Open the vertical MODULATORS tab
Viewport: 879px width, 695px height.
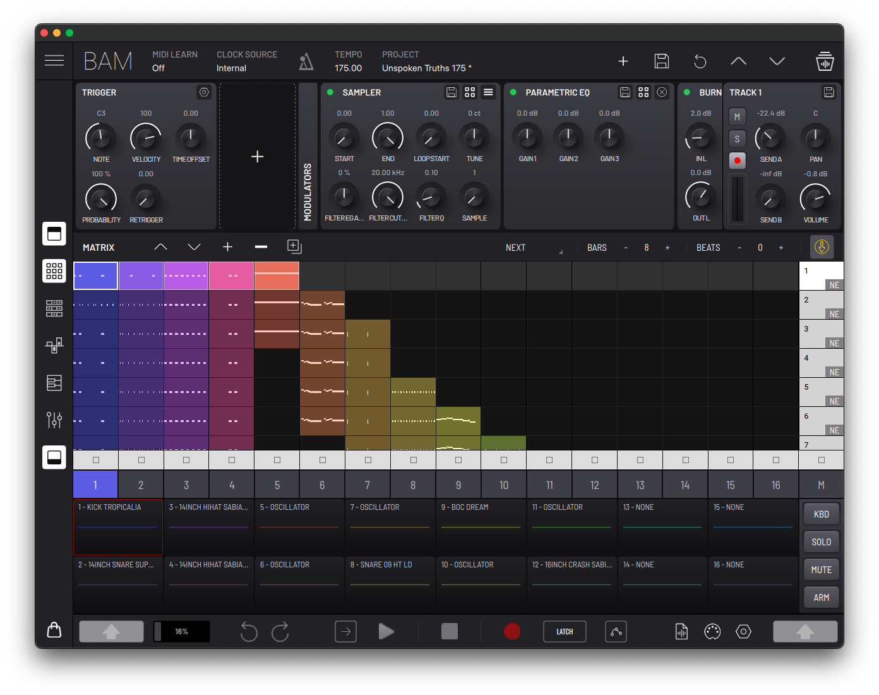(x=308, y=156)
